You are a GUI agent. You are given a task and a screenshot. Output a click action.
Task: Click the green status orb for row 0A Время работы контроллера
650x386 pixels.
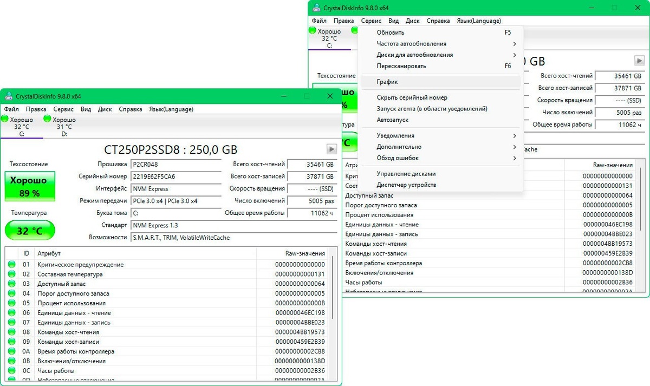tap(12, 351)
